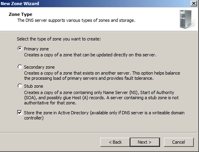Viewport: 199px width, 152px height.
Task: Select the Primary zone radio button
Action: 20,48
